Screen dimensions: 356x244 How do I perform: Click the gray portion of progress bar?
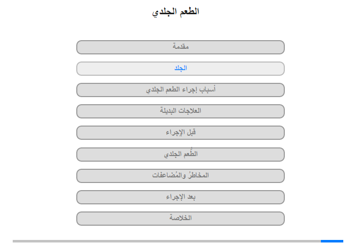167,241
